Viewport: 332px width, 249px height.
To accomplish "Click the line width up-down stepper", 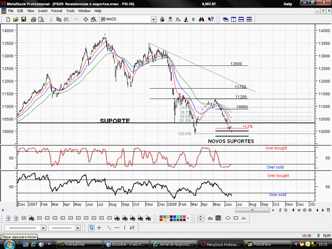I will click(201, 218).
